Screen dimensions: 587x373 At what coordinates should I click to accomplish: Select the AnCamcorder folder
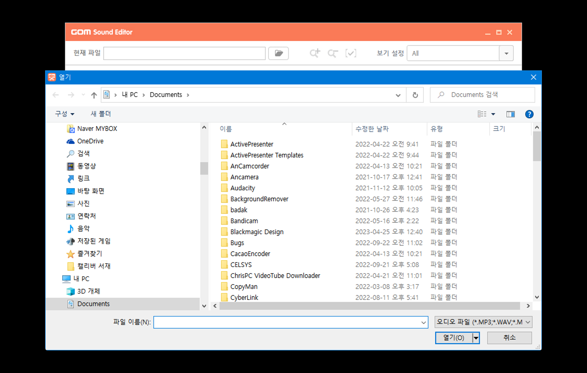tap(250, 166)
